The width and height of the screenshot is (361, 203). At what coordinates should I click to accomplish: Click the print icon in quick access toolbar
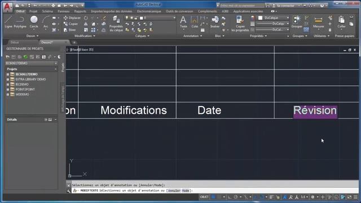[x=53, y=5]
